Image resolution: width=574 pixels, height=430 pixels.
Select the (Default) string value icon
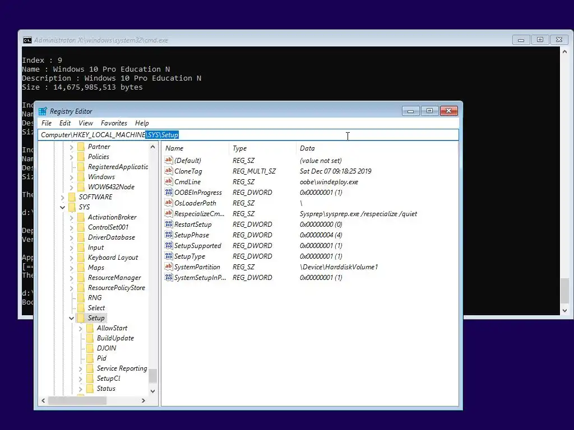168,160
